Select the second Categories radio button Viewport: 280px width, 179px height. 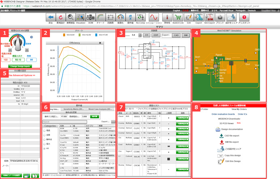(44, 135)
